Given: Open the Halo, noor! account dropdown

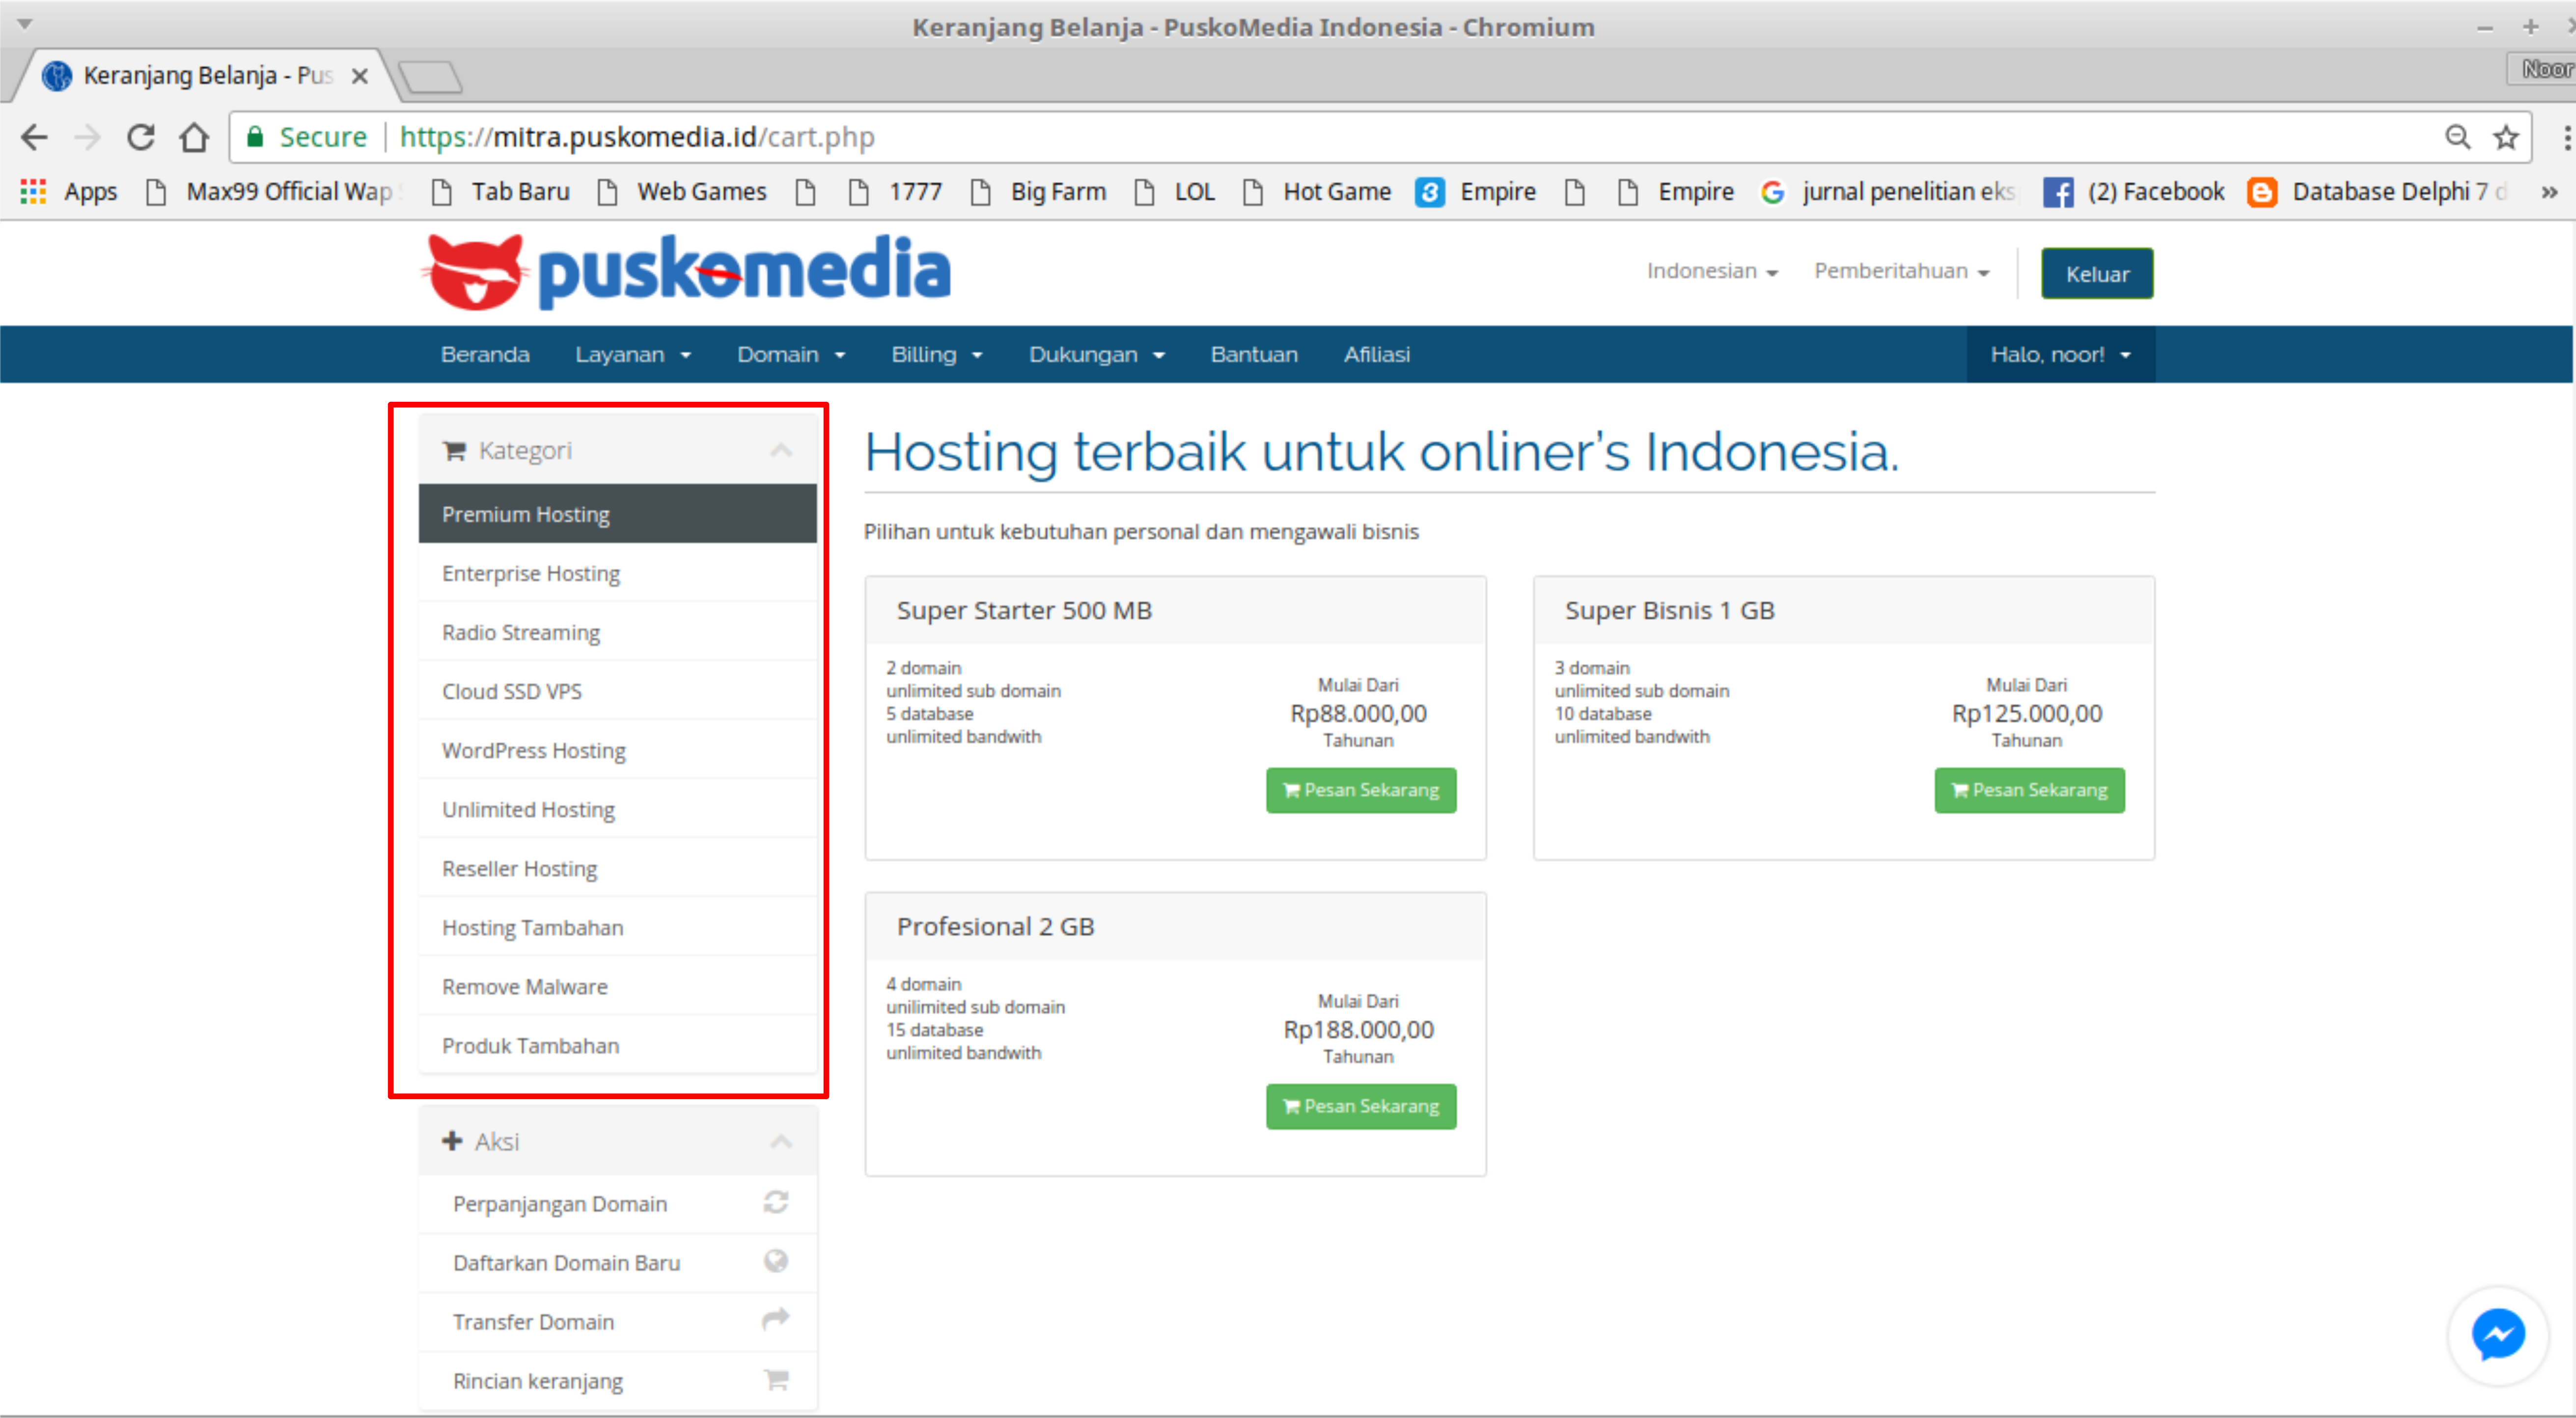Looking at the screenshot, I should [x=2060, y=354].
